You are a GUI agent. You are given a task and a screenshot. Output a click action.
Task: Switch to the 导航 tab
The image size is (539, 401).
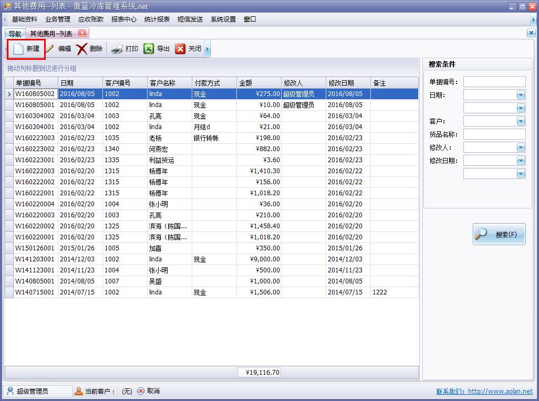[x=15, y=34]
